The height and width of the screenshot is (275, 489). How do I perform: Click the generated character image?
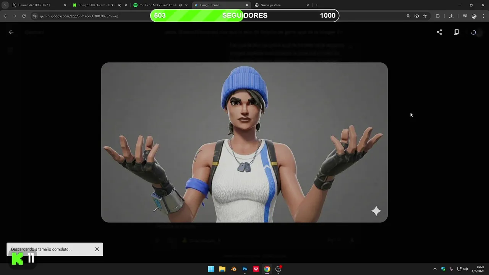(x=244, y=142)
